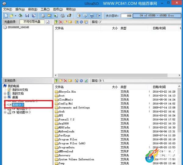Expand the 桌面 tree node
The width and height of the screenshot is (183, 165).
click(5, 97)
